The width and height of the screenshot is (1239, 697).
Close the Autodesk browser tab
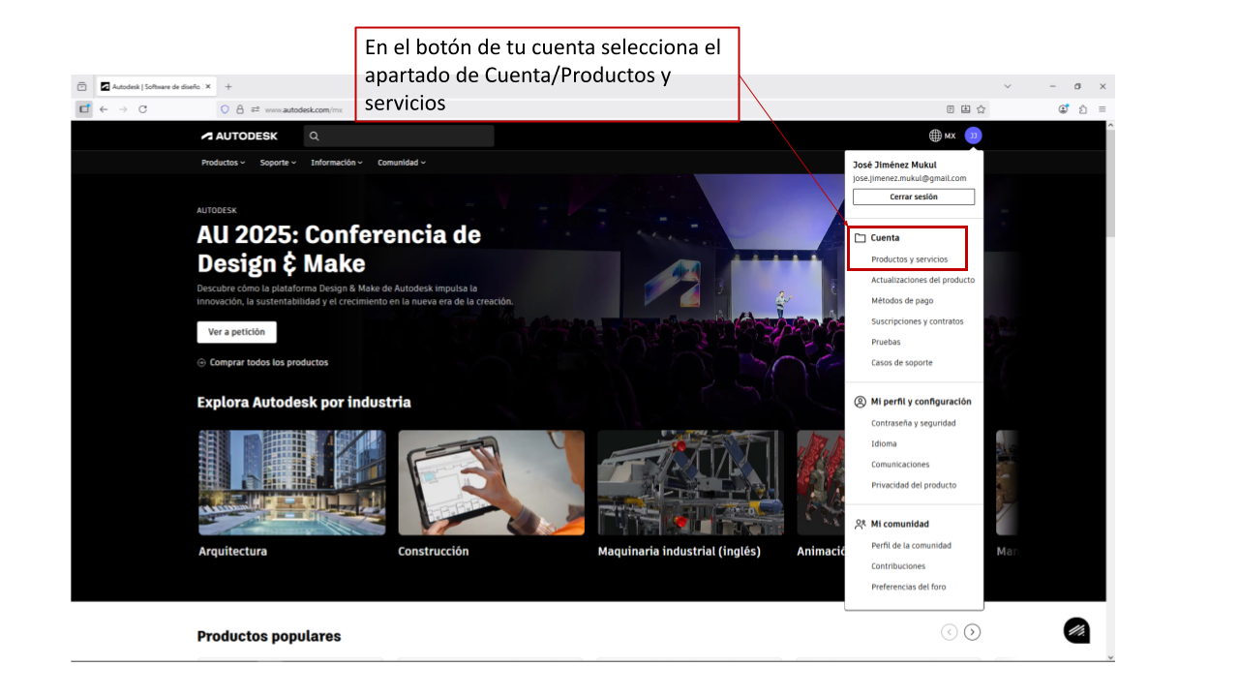pos(208,86)
